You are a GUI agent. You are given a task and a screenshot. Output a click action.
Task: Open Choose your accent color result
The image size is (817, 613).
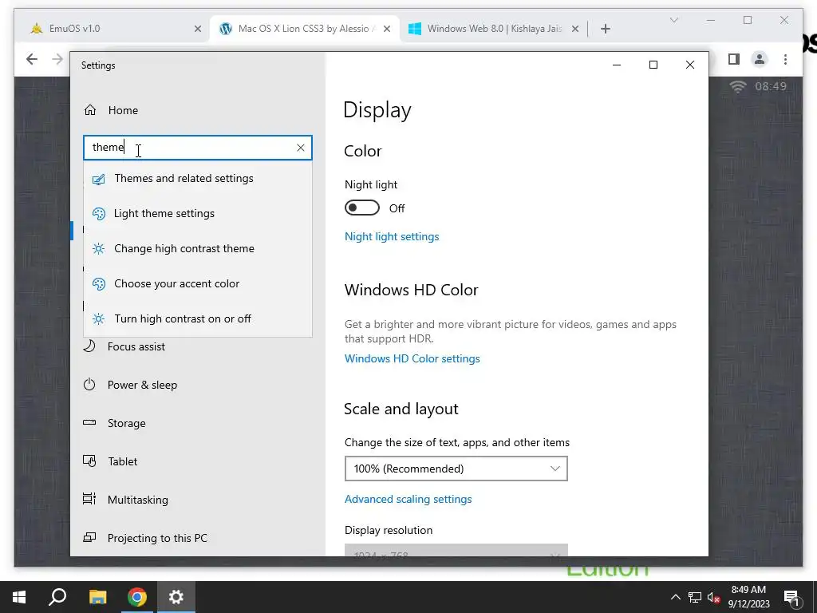(198, 283)
